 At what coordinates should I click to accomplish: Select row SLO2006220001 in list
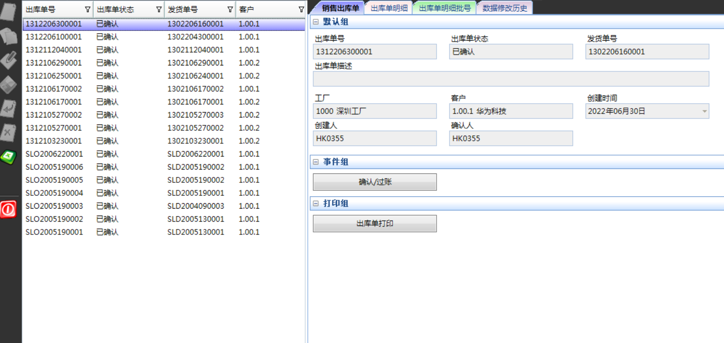164,154
